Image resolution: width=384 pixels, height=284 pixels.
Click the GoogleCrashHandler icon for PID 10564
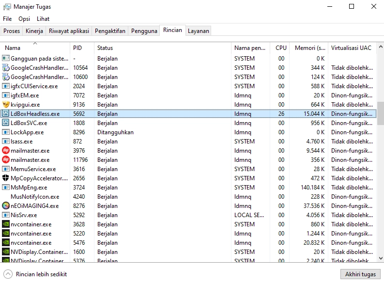pos(6,68)
